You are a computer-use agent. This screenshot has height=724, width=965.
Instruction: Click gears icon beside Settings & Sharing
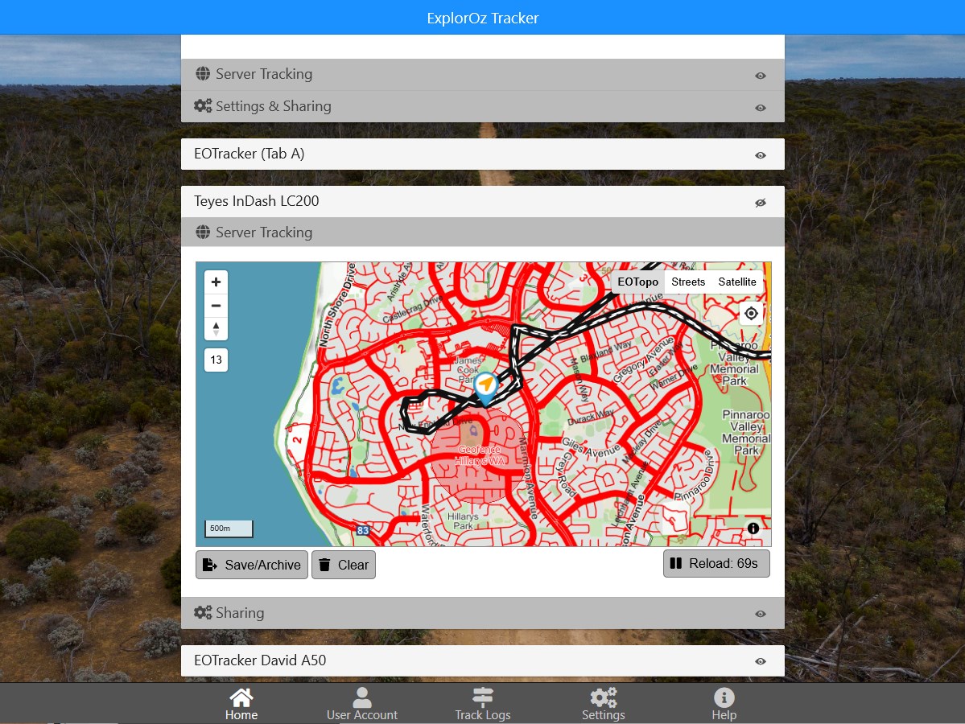pos(203,106)
